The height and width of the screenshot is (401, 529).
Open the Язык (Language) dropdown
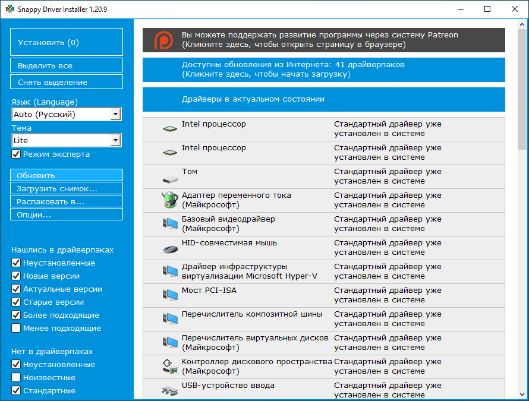coord(67,114)
